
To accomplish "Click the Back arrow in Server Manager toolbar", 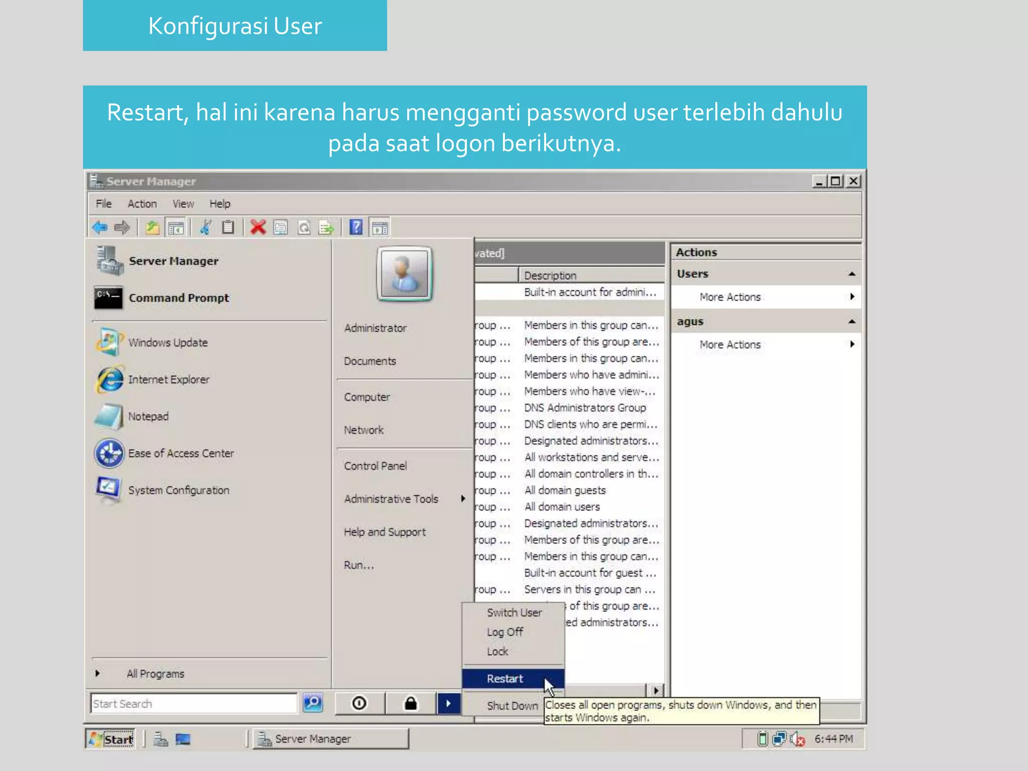I will 100,227.
